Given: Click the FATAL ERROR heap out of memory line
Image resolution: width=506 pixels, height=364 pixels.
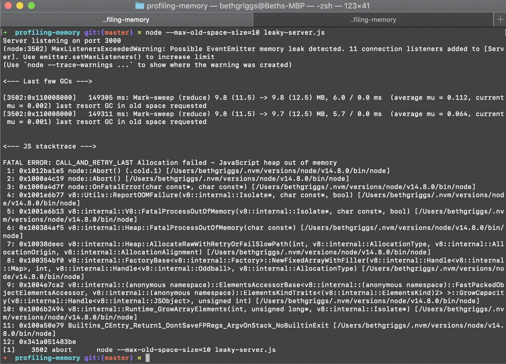Looking at the screenshot, I should point(169,162).
